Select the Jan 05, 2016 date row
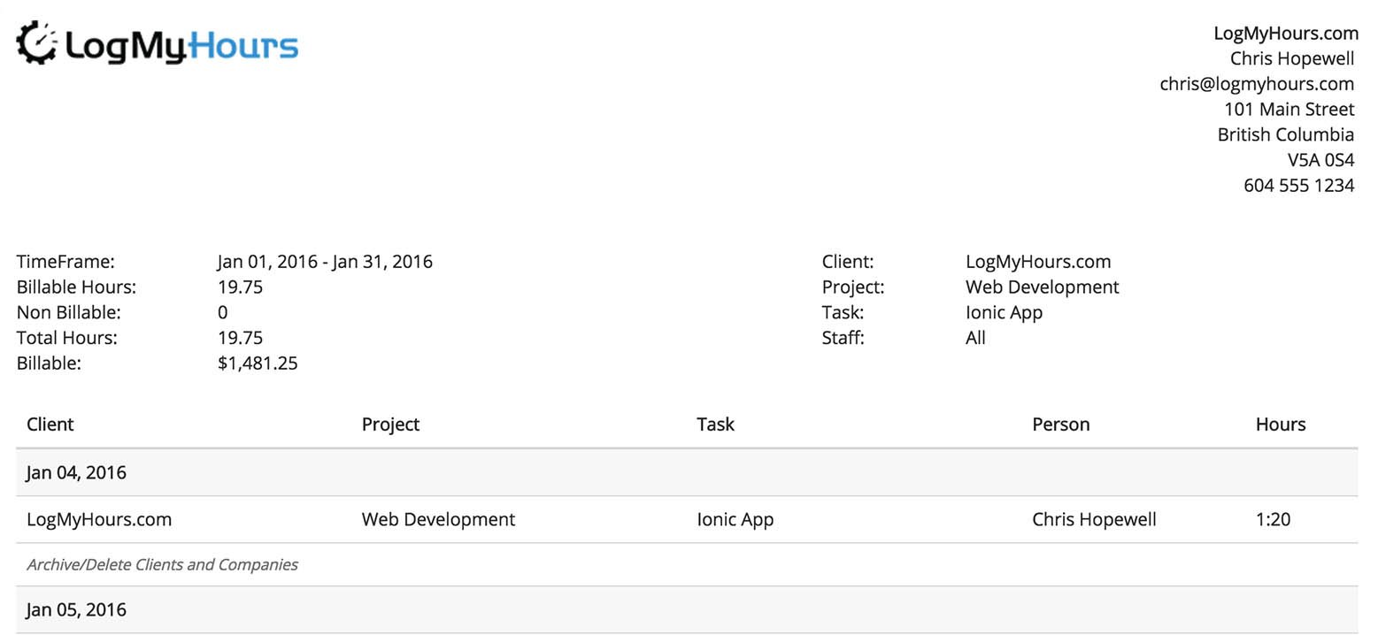Image resolution: width=1378 pixels, height=635 pixels. 77,610
